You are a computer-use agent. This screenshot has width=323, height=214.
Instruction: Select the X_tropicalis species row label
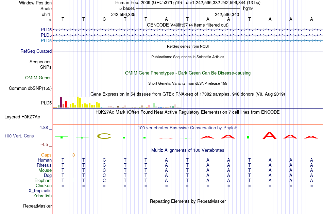[x=40, y=191]
